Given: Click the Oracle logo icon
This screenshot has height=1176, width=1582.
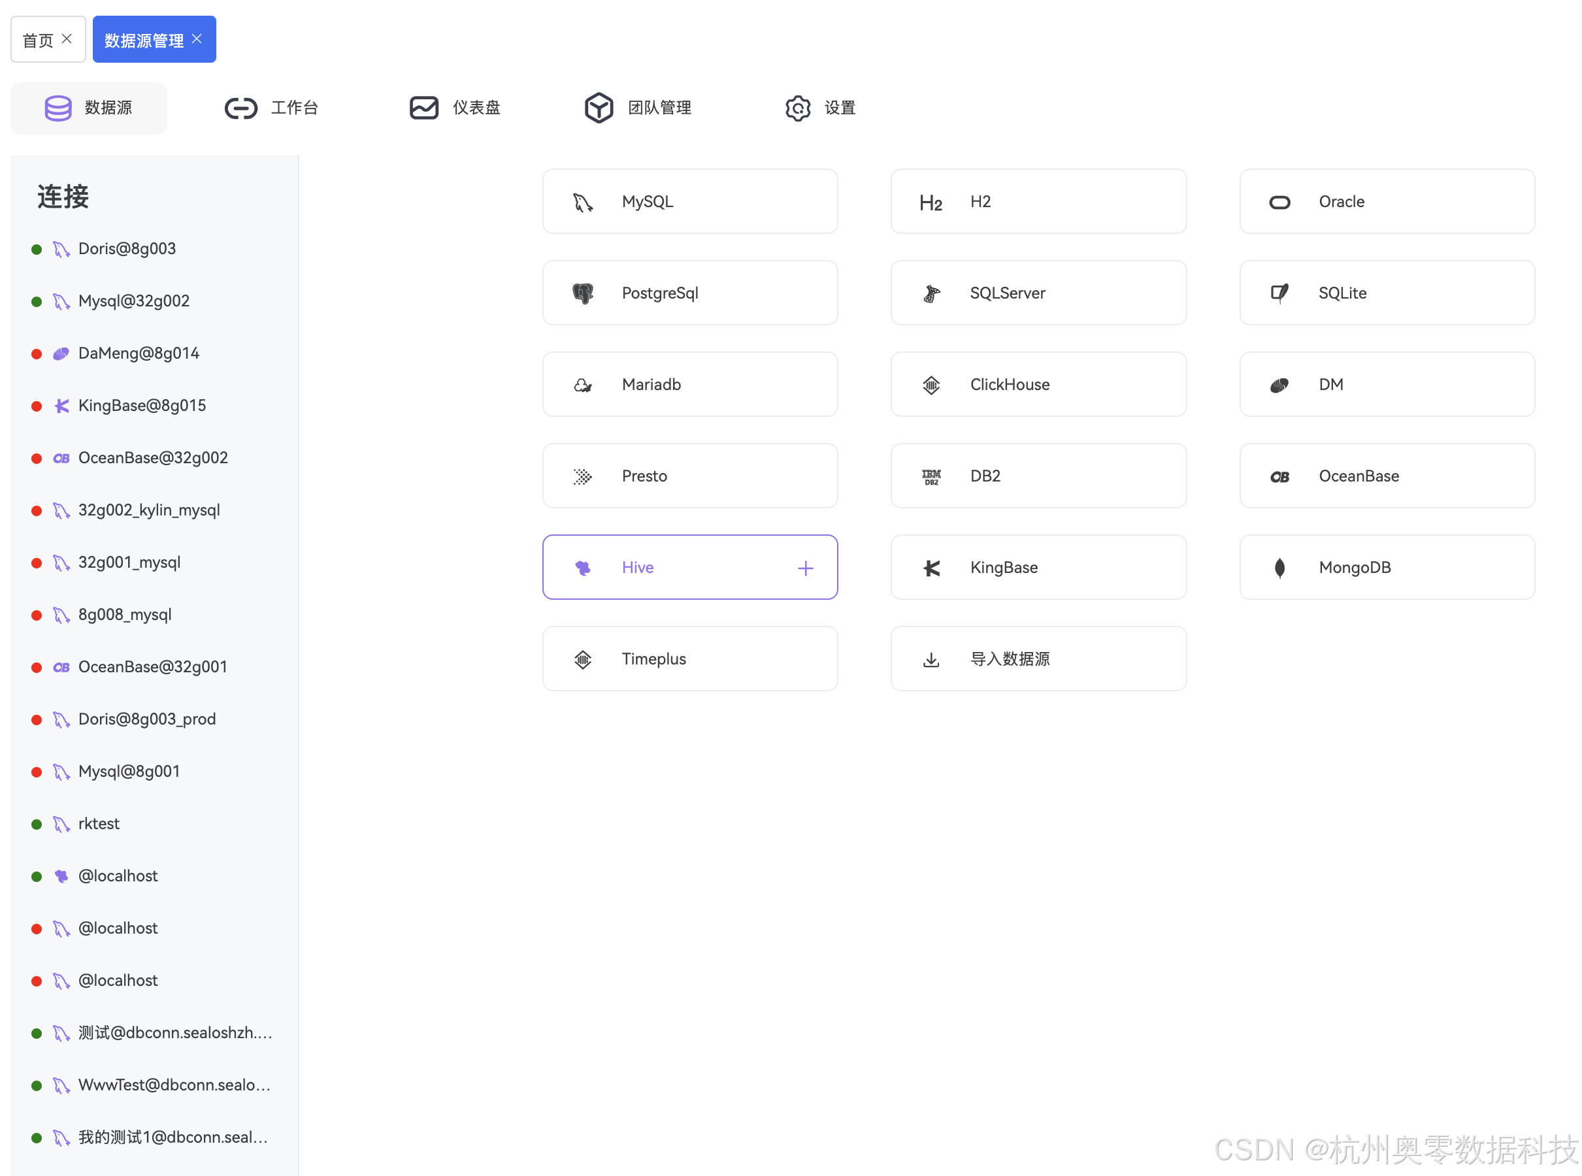Looking at the screenshot, I should (1279, 203).
